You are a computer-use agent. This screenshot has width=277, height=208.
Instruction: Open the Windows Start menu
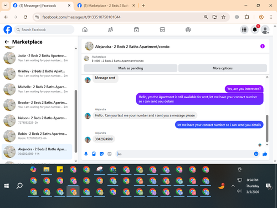click(7, 186)
